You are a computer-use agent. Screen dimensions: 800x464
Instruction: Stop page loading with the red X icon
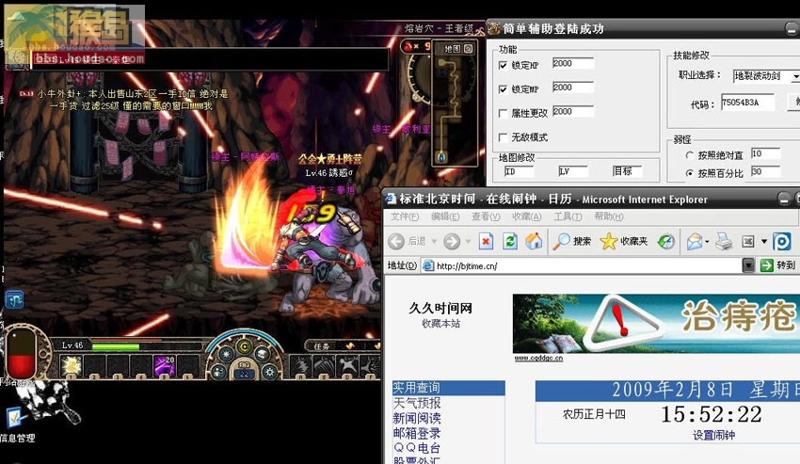pos(487,241)
